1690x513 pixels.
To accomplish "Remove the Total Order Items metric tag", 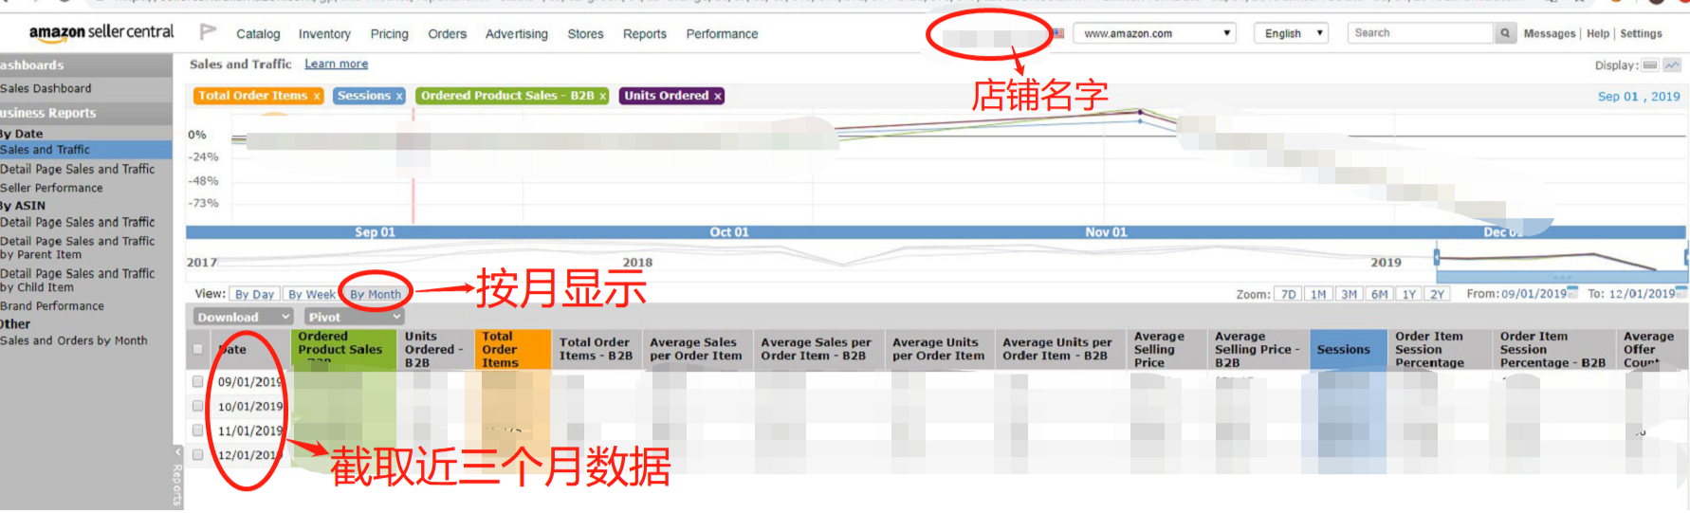I will (317, 96).
